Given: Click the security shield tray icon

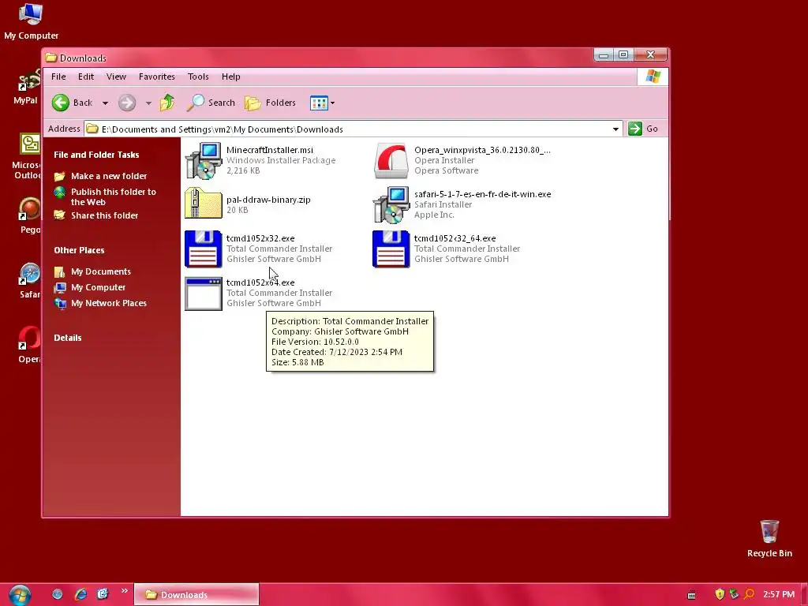Looking at the screenshot, I should 720,594.
